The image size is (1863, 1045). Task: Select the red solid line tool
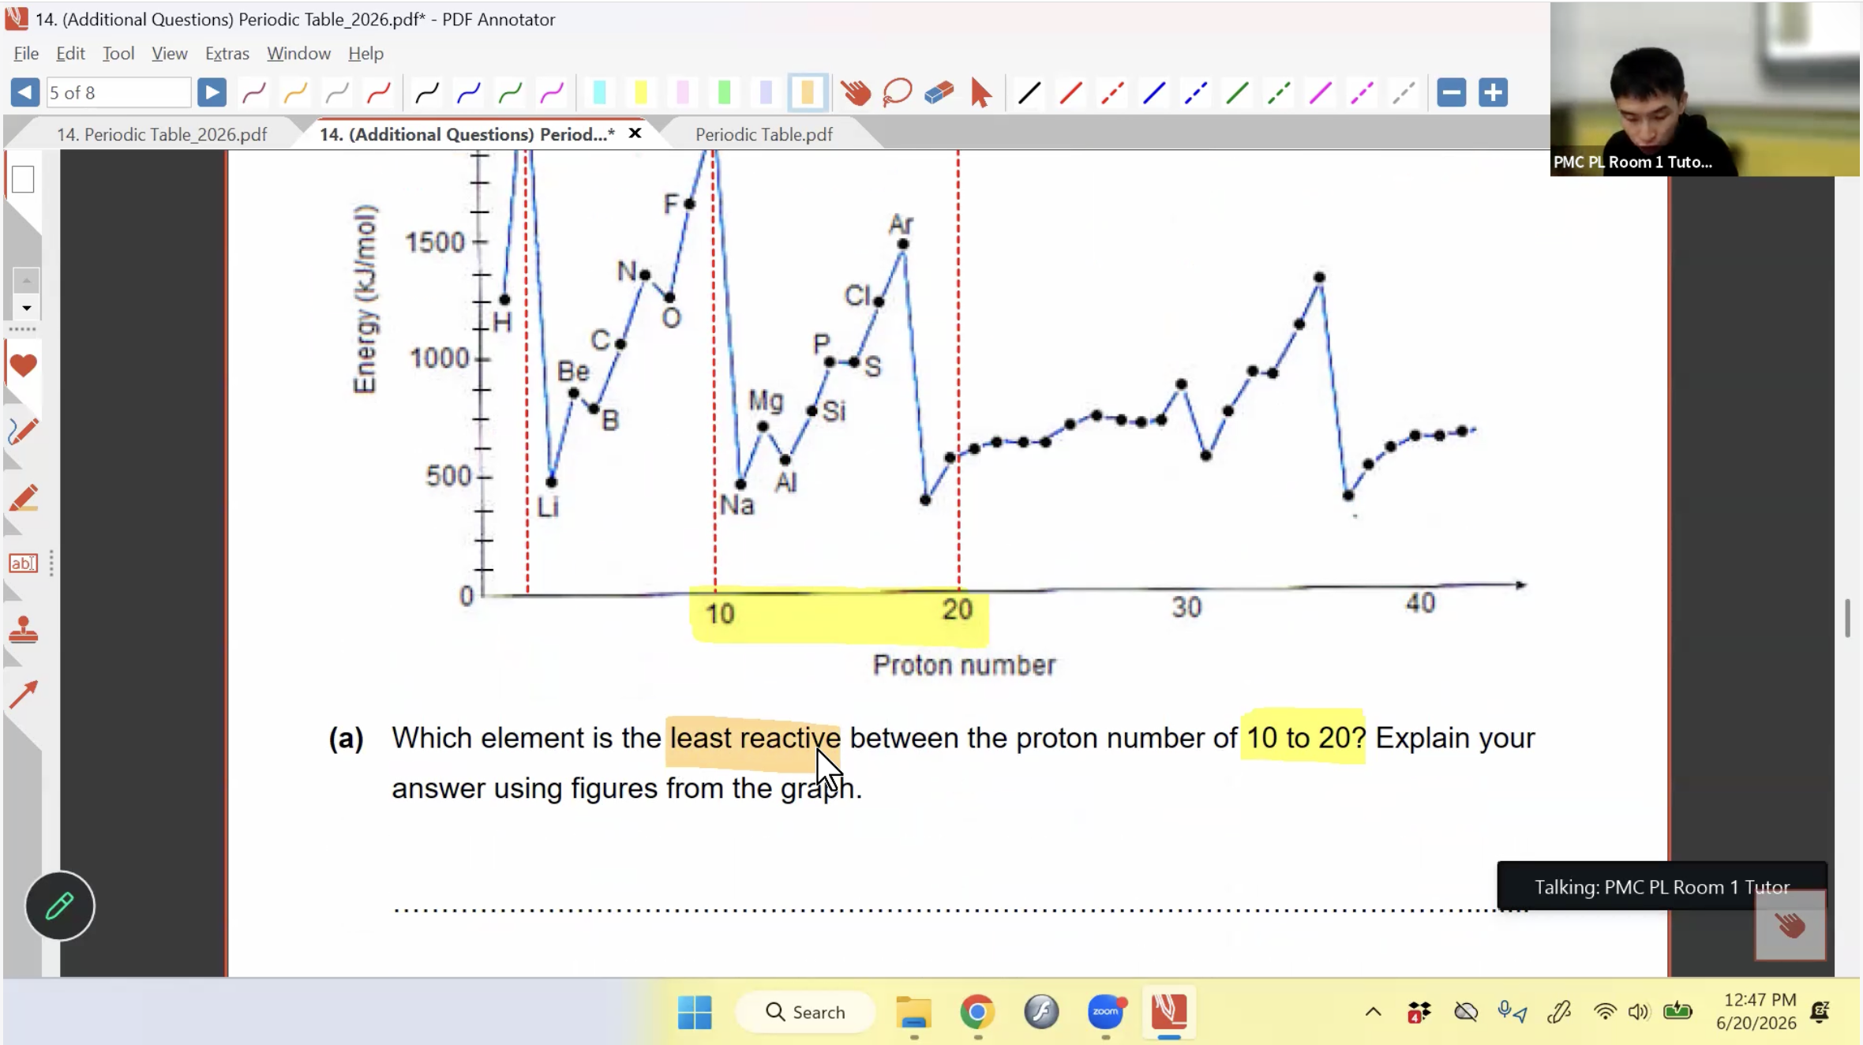click(1071, 93)
